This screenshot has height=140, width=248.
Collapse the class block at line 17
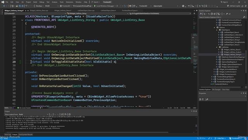click(x=22, y=20)
